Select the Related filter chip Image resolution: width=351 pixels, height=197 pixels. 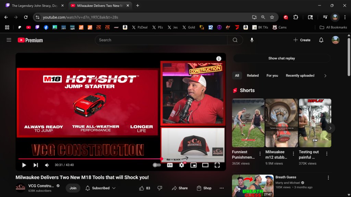click(253, 76)
